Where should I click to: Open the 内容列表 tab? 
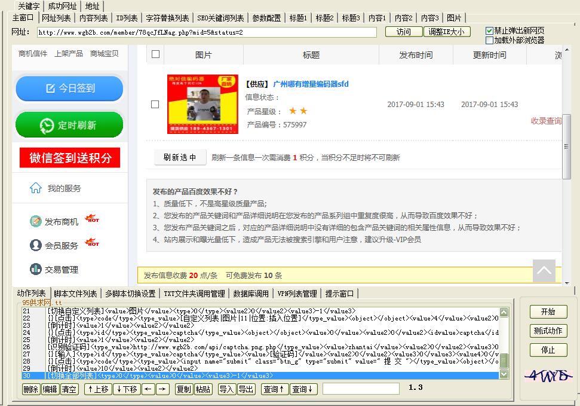click(94, 18)
